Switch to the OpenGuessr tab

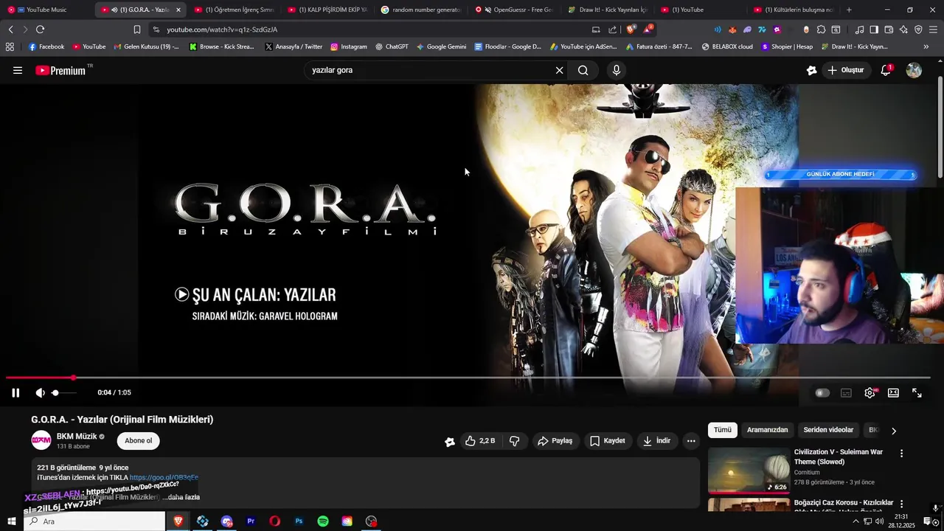coord(514,10)
